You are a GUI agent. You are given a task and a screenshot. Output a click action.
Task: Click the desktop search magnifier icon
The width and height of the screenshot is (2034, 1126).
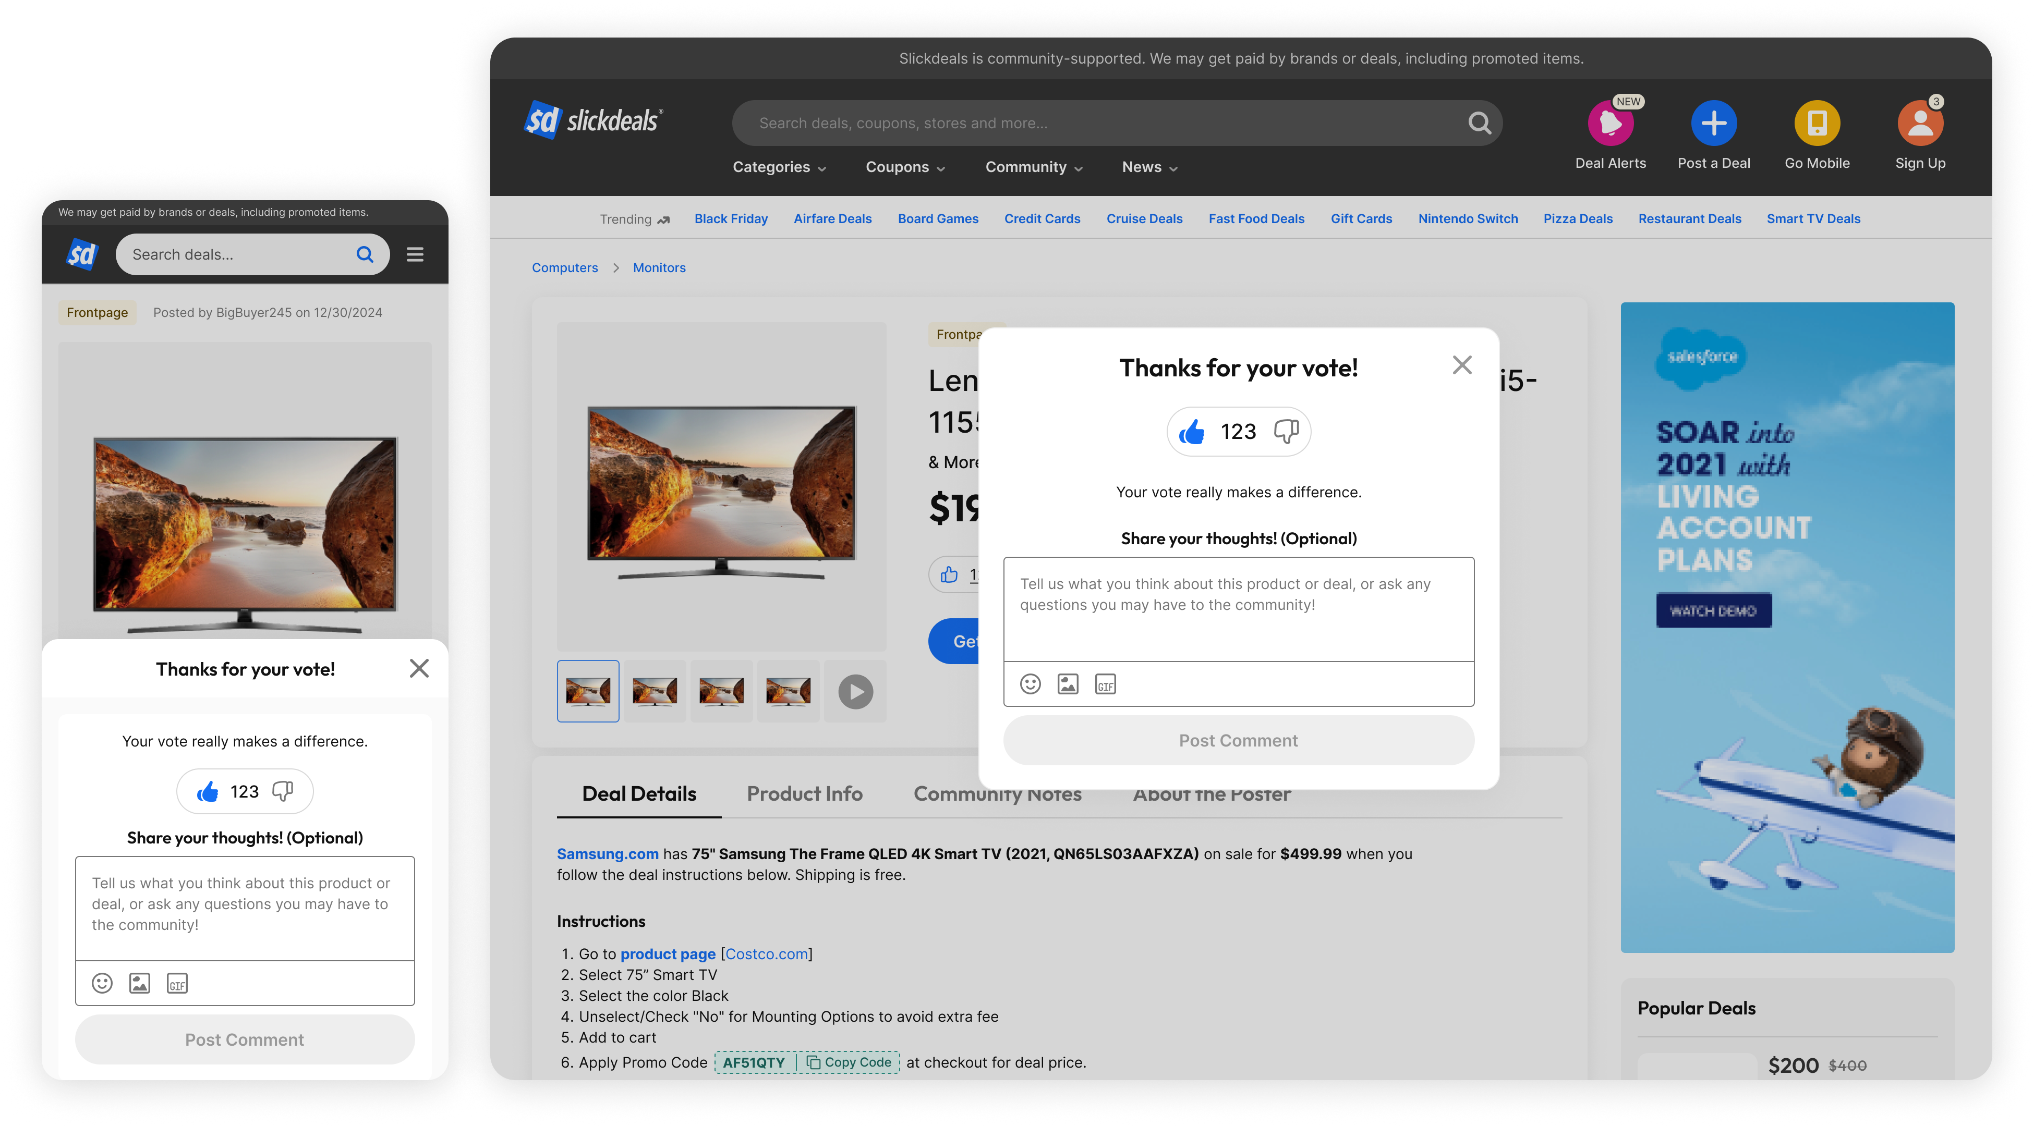pos(1479,123)
